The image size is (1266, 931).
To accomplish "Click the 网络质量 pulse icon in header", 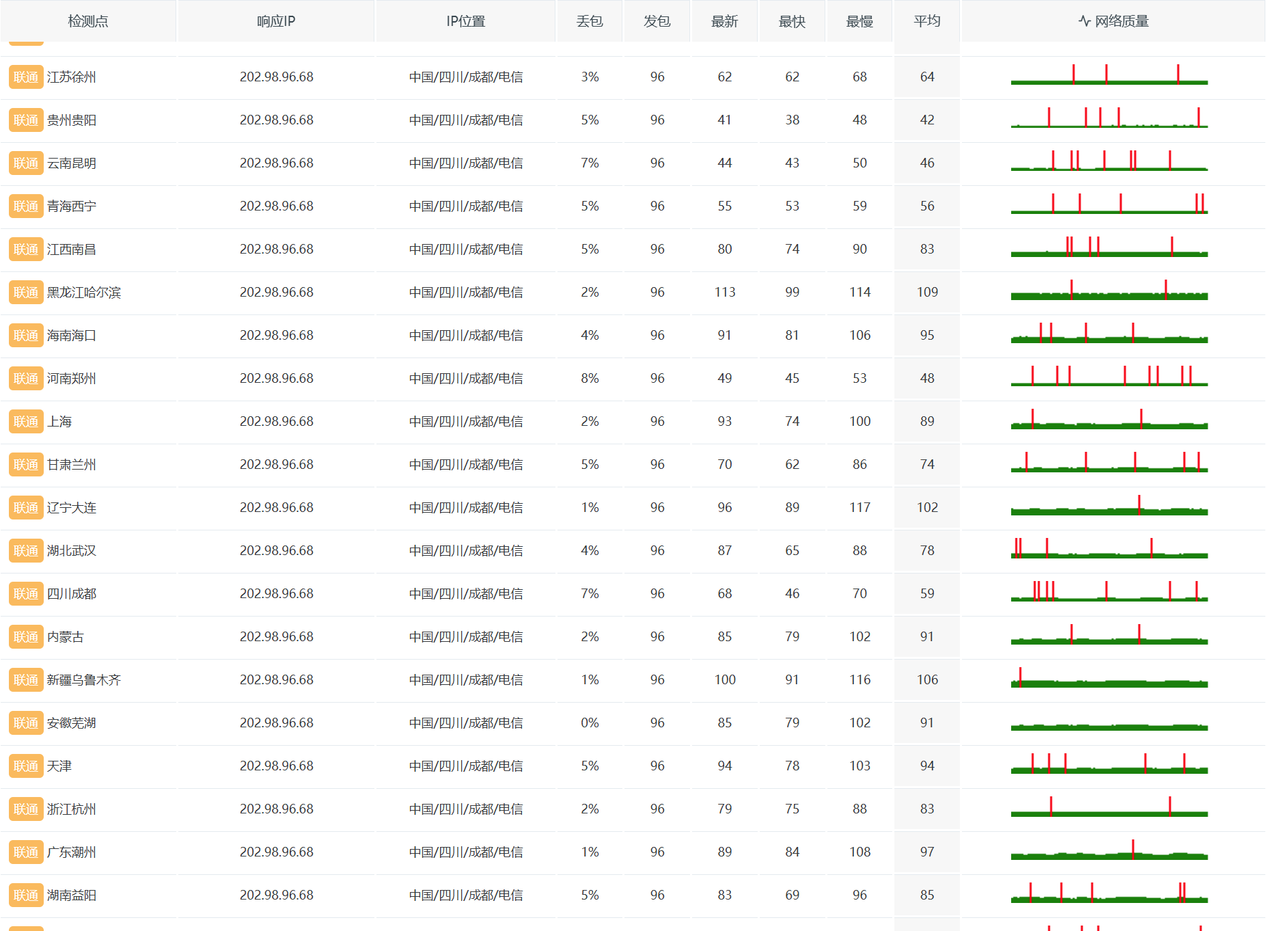I will (x=1084, y=21).
